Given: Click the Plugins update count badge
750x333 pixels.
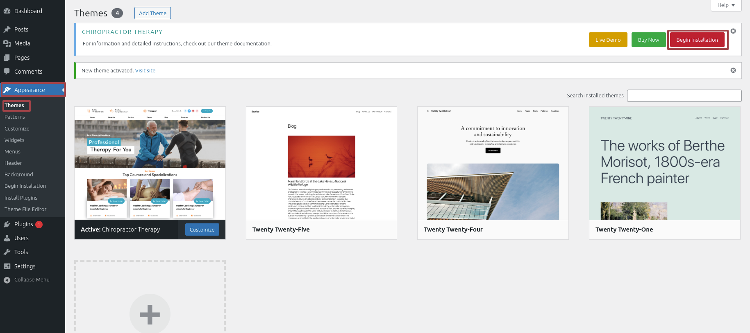Looking at the screenshot, I should 39,224.
